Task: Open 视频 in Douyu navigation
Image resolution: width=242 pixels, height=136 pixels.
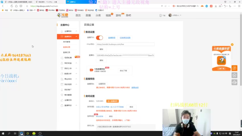Action: click(108, 15)
